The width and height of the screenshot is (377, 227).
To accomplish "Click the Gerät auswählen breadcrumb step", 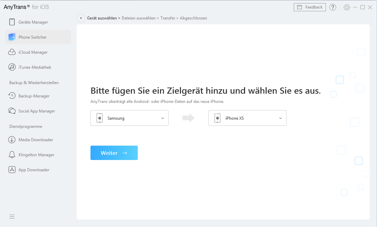I will [102, 18].
